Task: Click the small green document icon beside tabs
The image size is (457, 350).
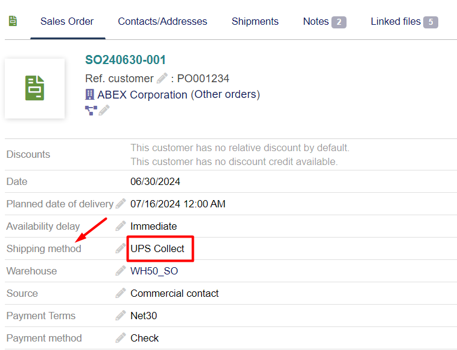Action: (x=13, y=21)
